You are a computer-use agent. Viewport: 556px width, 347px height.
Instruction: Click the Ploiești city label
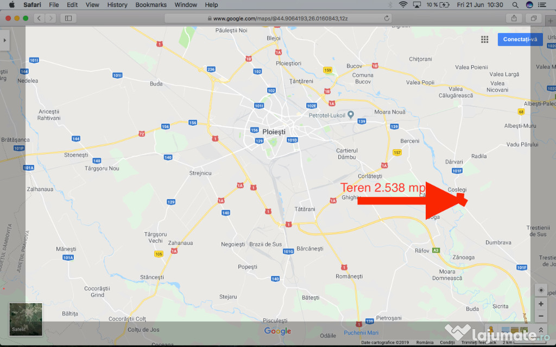pos(274,132)
